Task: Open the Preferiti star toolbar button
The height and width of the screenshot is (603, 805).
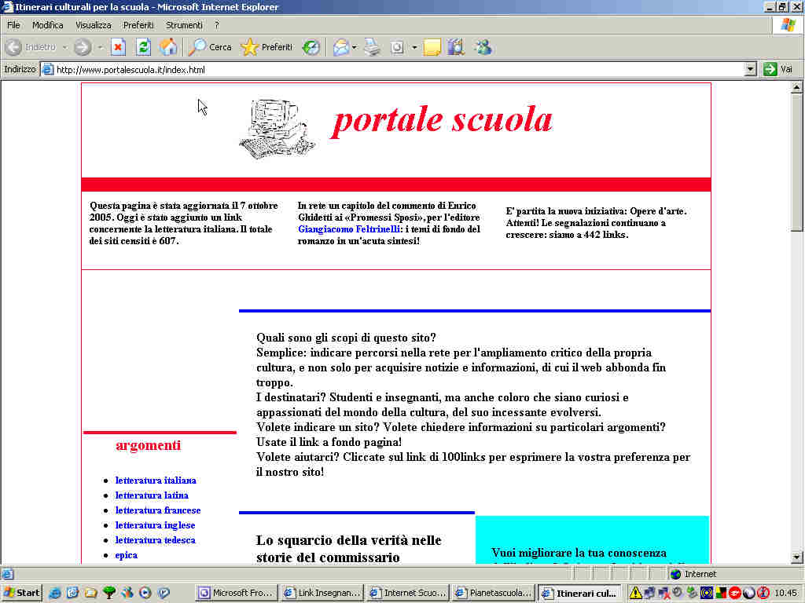Action: click(266, 47)
